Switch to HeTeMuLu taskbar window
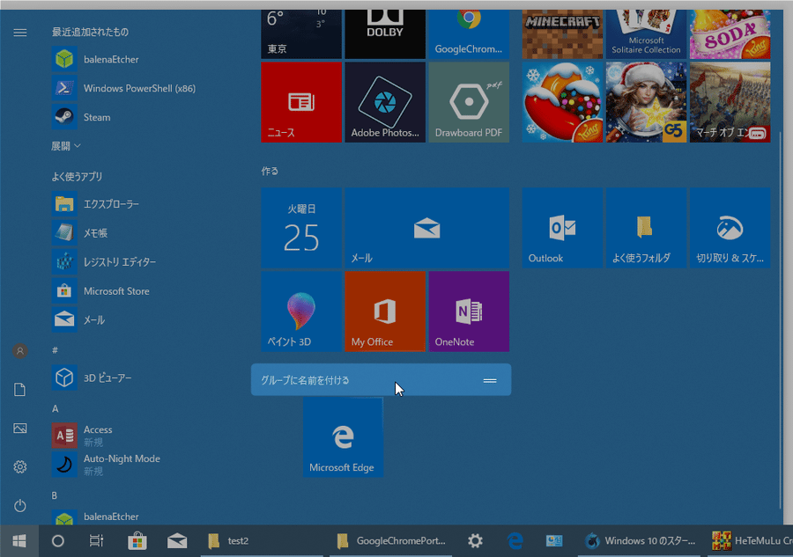Viewport: 793px width, 557px height. 751,541
